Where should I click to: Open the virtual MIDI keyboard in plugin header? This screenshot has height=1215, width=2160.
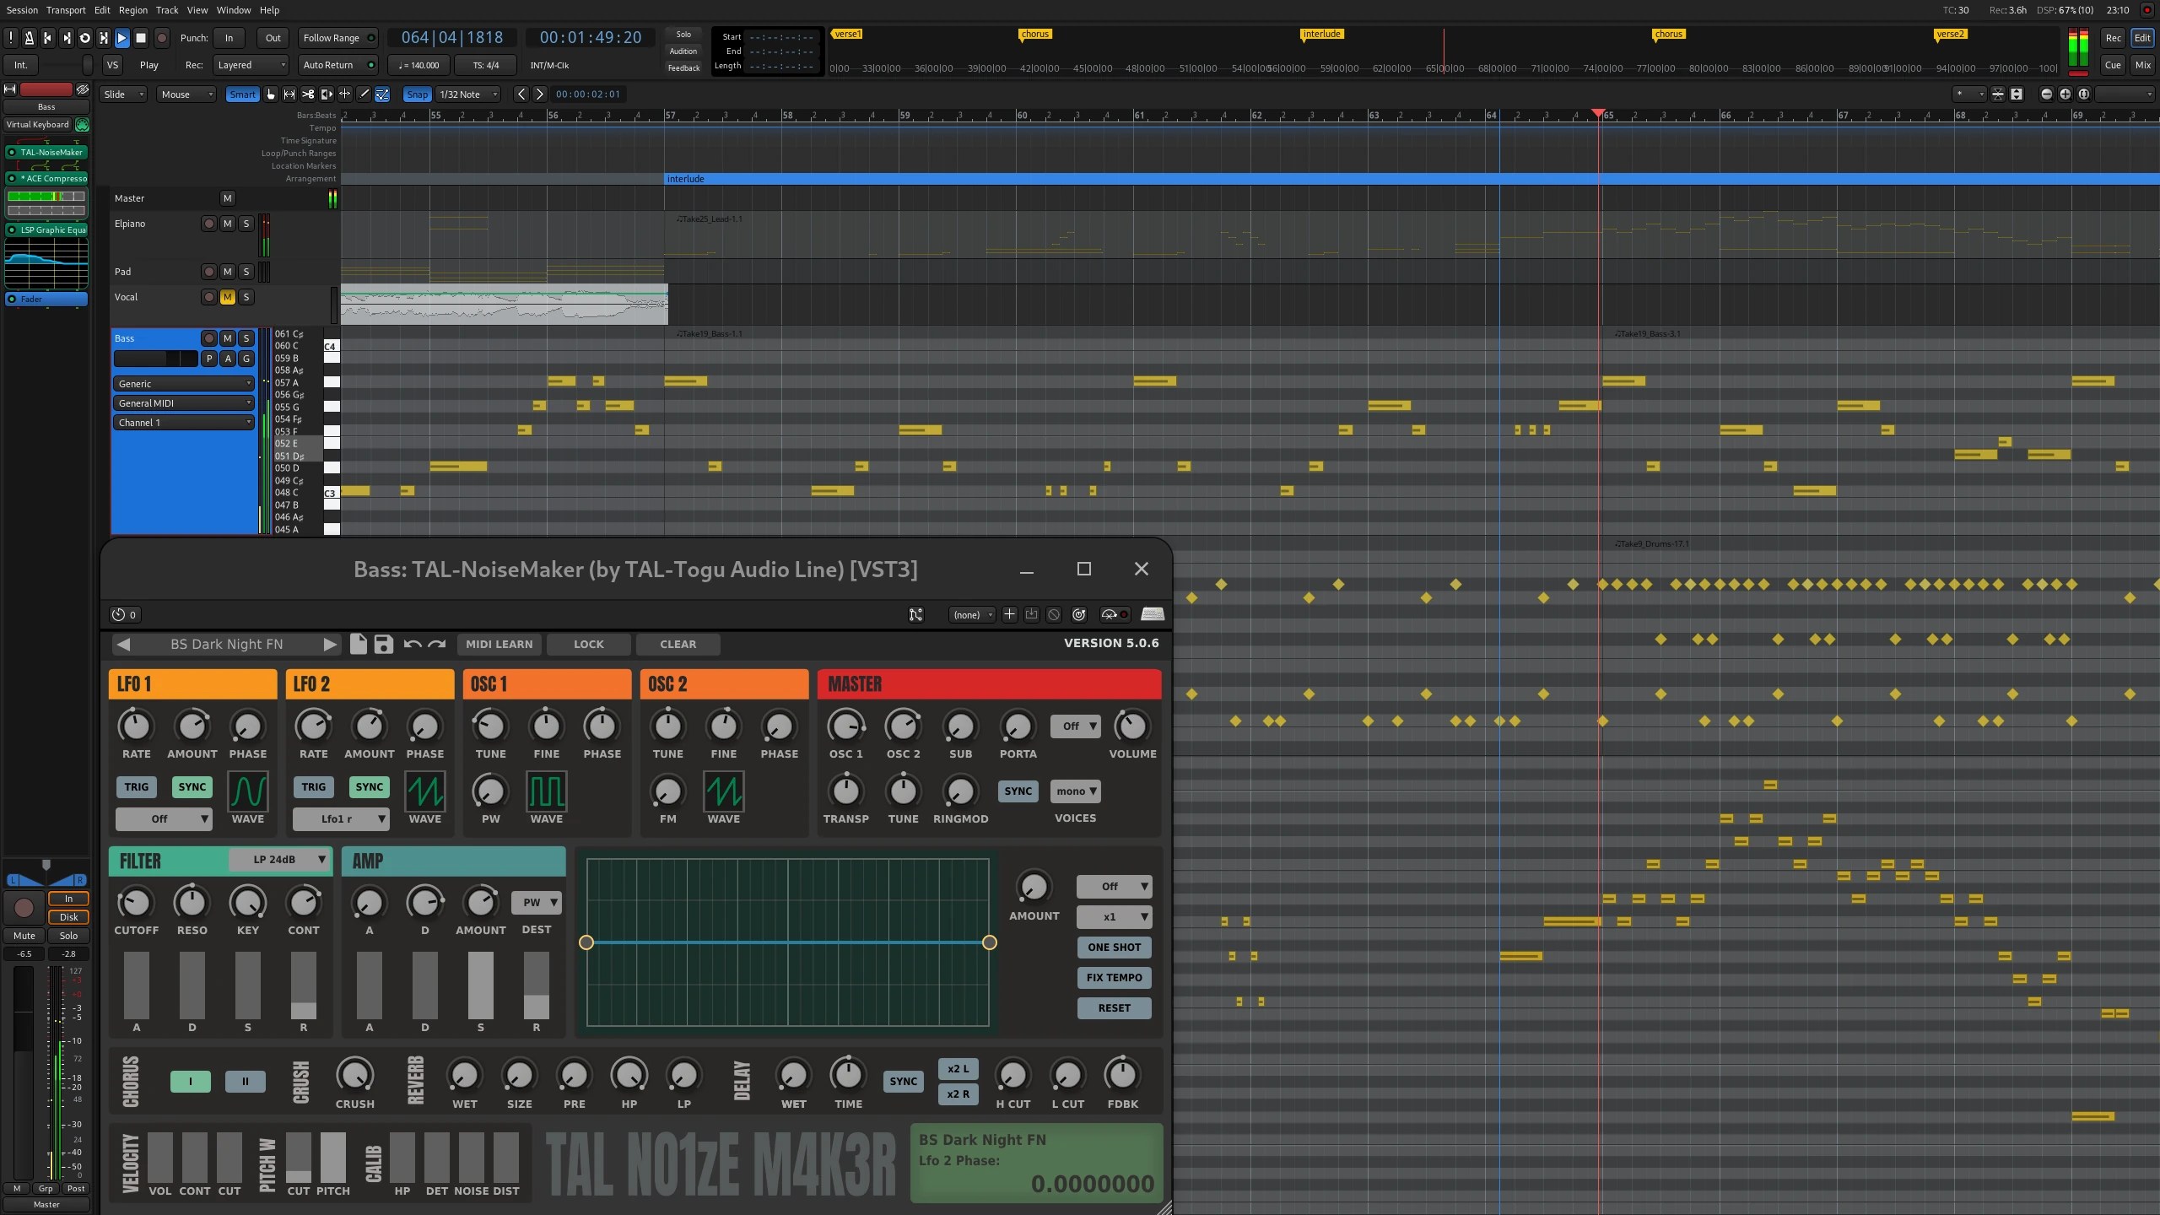(1152, 614)
